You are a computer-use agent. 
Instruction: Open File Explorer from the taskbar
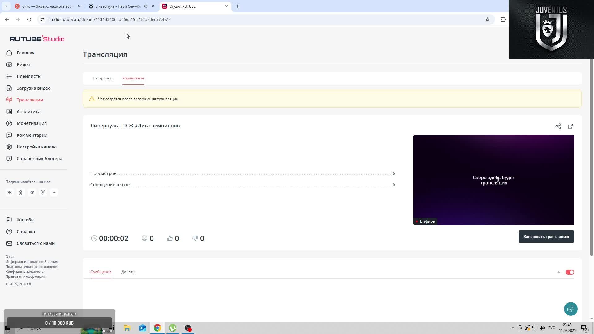click(127, 328)
